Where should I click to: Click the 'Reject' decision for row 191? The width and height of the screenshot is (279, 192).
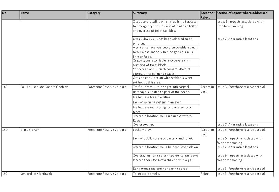pos(205,174)
